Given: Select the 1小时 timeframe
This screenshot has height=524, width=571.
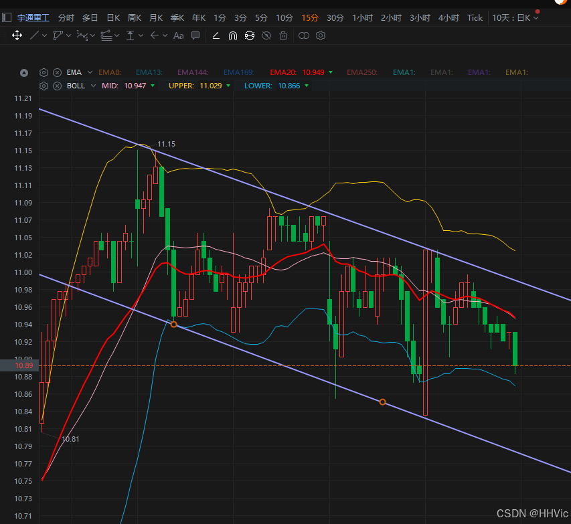Looking at the screenshot, I should [362, 18].
